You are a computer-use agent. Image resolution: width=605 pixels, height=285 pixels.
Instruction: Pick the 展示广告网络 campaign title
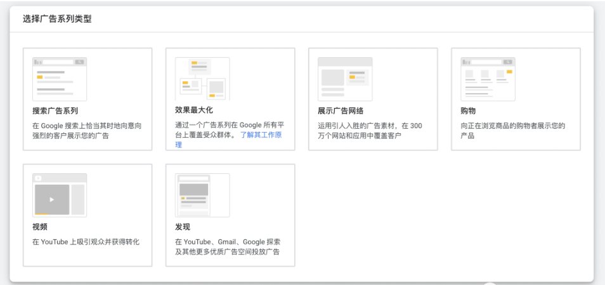tap(341, 111)
